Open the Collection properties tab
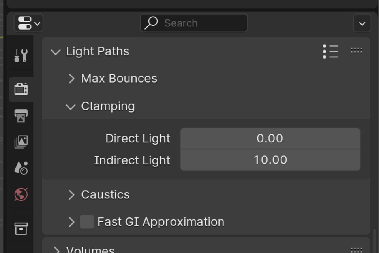379x253 pixels. [x=21, y=228]
